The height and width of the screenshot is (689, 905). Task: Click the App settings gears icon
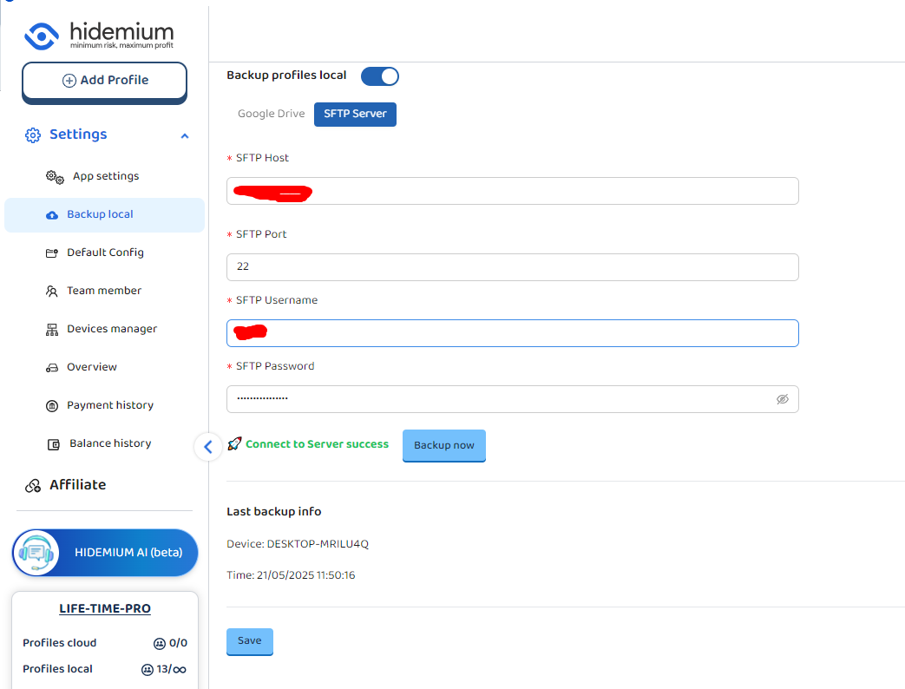[55, 177]
